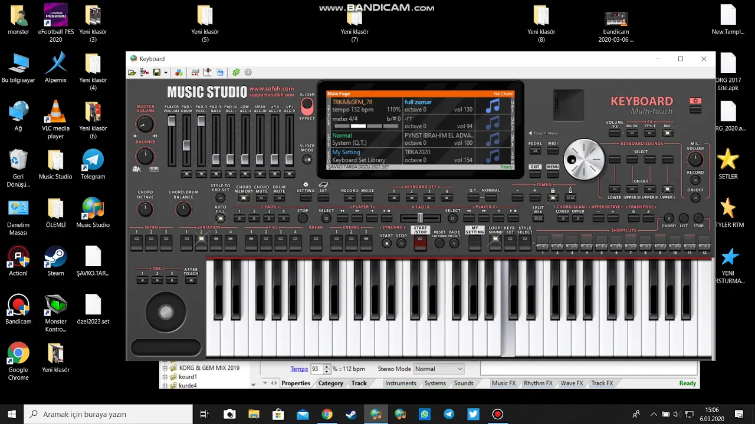Click the F1 keyboard toolbar icon

click(x=195, y=72)
